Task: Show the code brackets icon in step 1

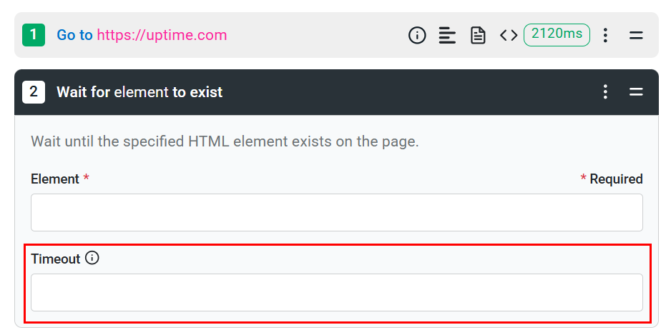Action: pyautogui.click(x=509, y=35)
